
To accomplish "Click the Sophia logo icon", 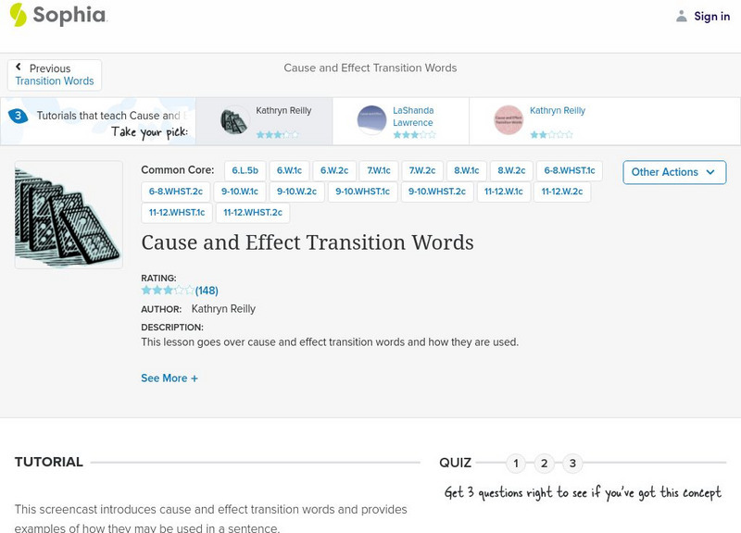I will click(x=19, y=15).
